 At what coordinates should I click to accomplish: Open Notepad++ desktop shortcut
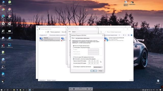point(3,53)
